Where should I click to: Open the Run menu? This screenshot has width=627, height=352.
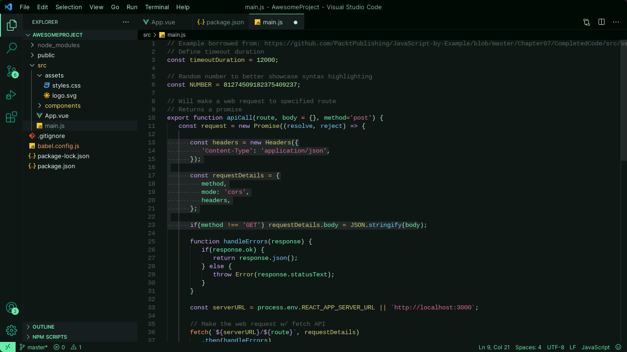click(x=132, y=7)
